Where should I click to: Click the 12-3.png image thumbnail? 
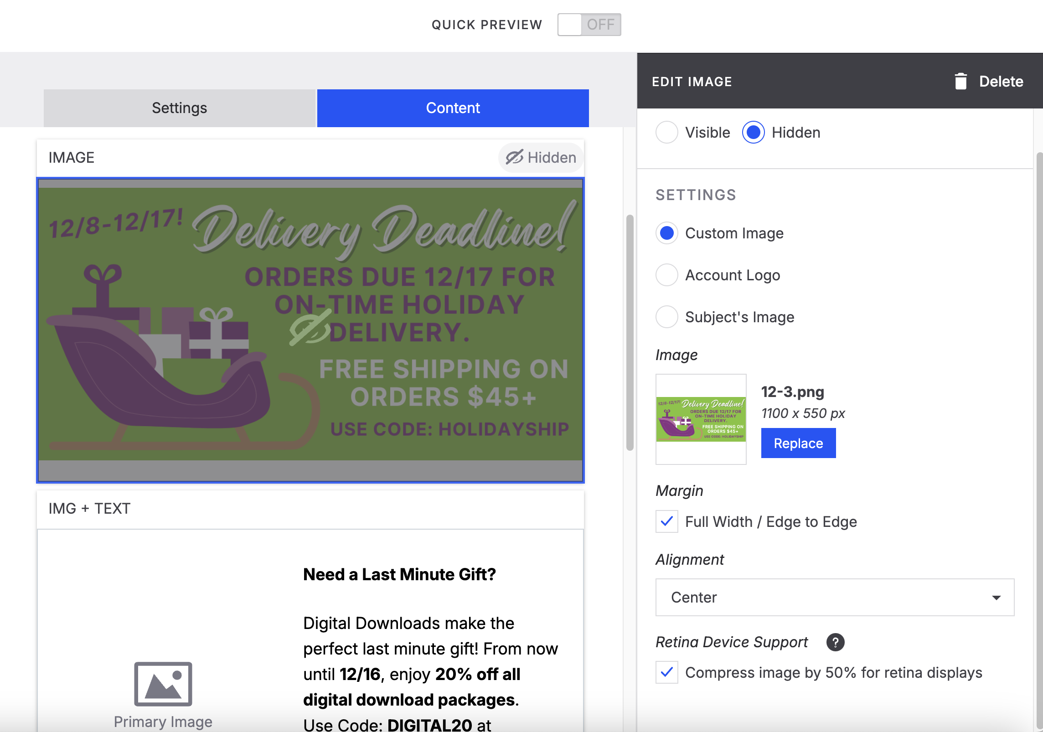(701, 419)
